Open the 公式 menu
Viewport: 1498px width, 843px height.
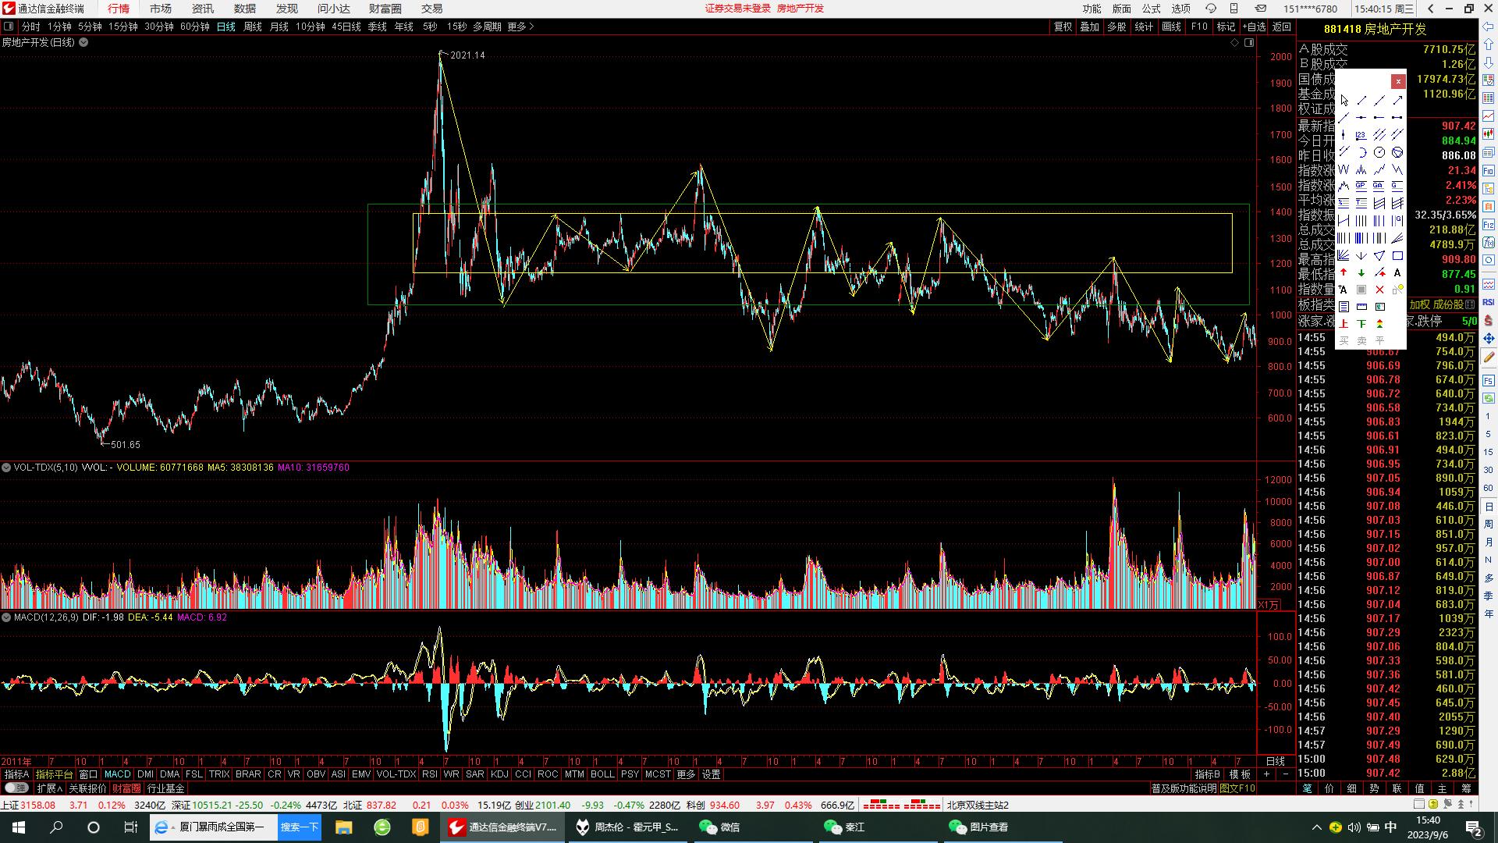(x=1152, y=9)
